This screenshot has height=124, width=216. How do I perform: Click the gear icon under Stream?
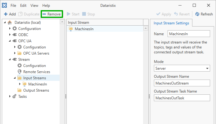pos(20,65)
